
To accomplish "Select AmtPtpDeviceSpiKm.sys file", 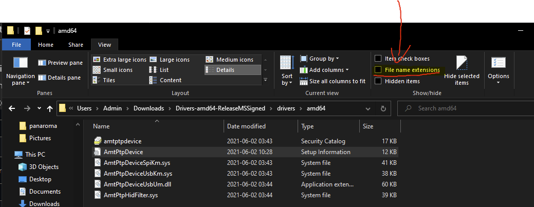I will (245, 163).
